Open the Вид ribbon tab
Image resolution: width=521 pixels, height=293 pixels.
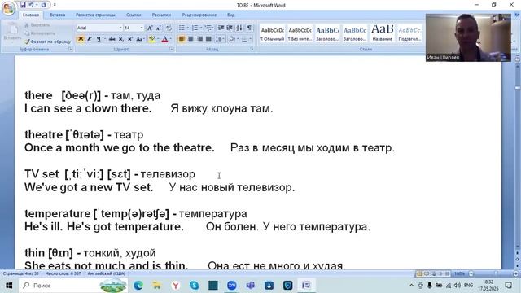click(x=231, y=15)
